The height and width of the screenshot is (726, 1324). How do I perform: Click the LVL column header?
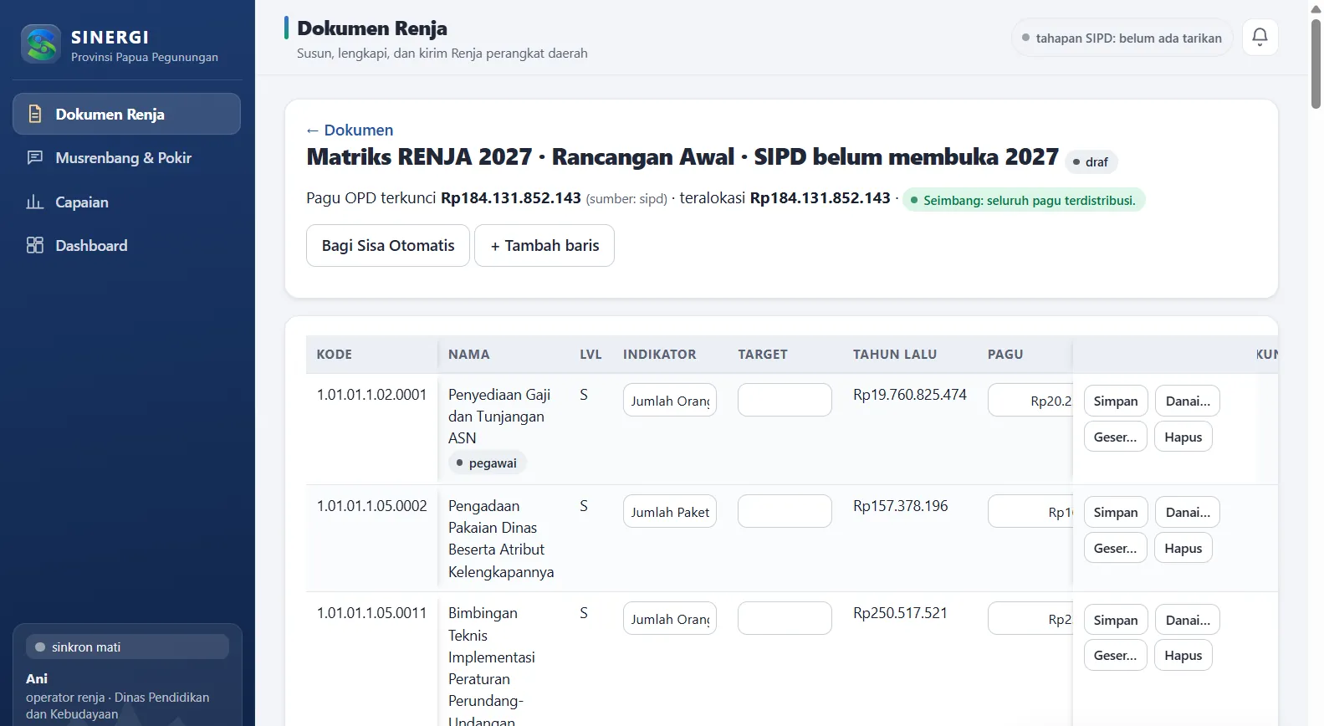point(590,354)
